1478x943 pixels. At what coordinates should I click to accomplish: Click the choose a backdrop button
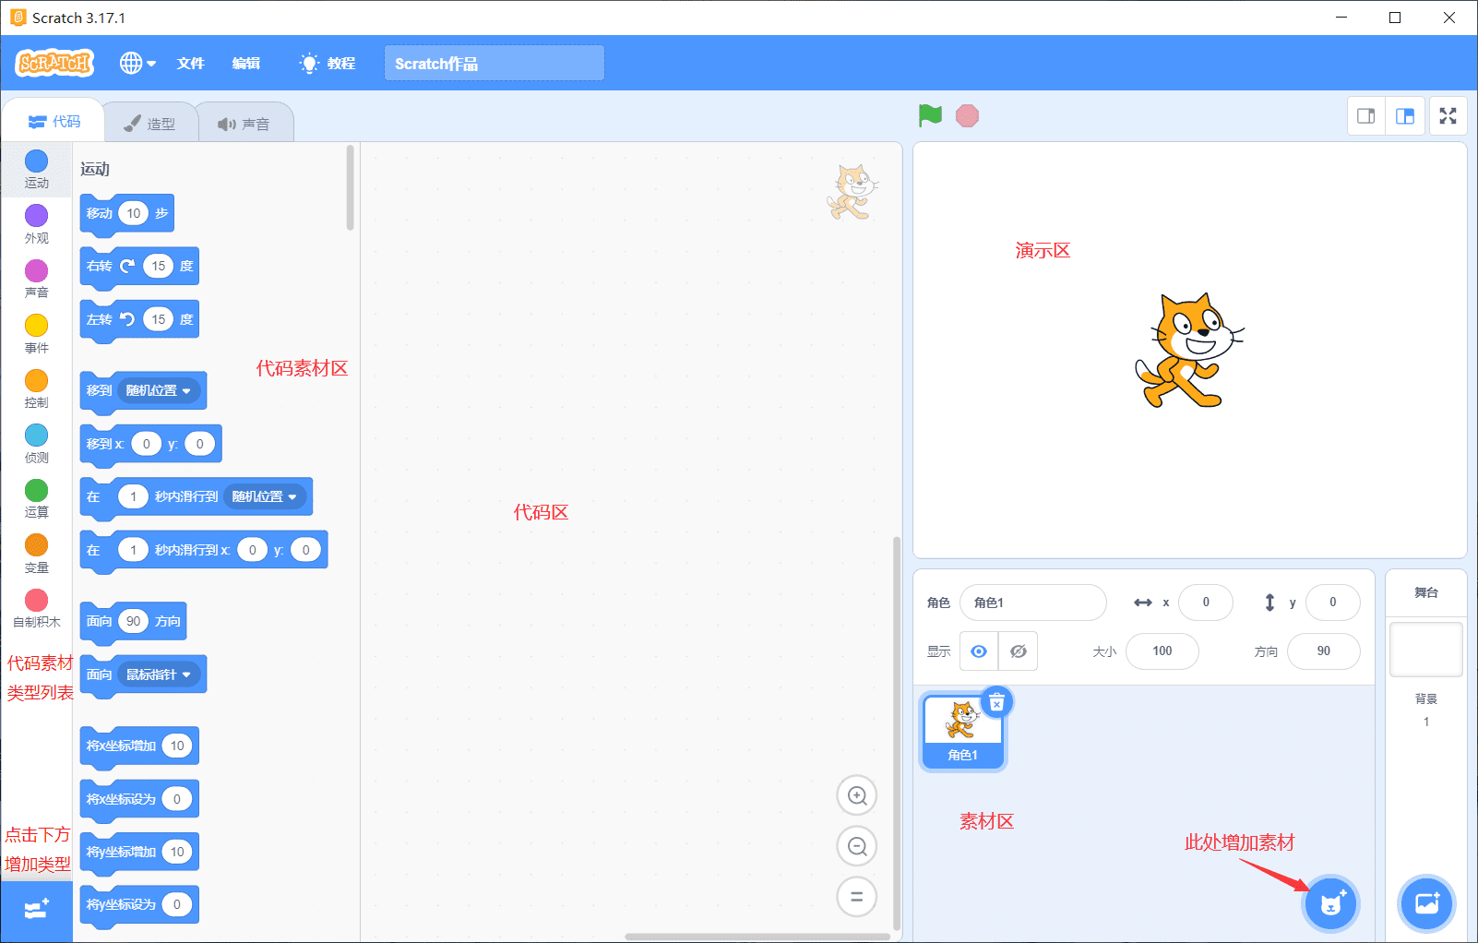[1426, 903]
